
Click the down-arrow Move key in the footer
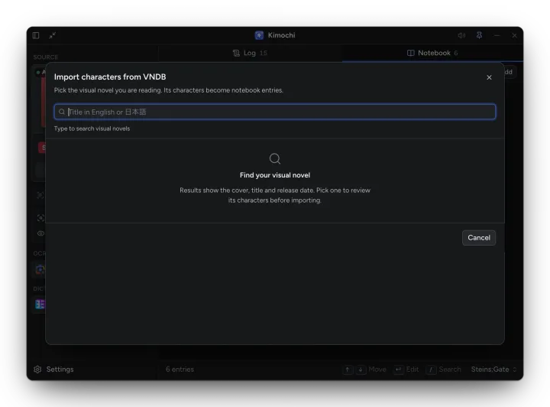tap(361, 370)
